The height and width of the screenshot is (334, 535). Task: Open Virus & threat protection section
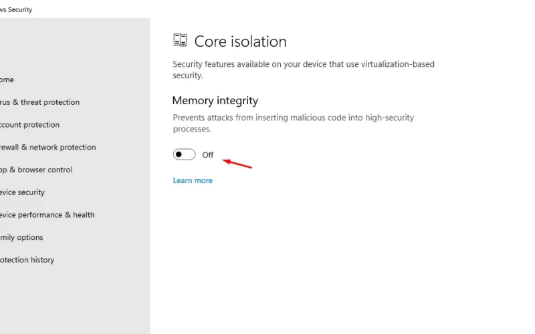click(39, 102)
